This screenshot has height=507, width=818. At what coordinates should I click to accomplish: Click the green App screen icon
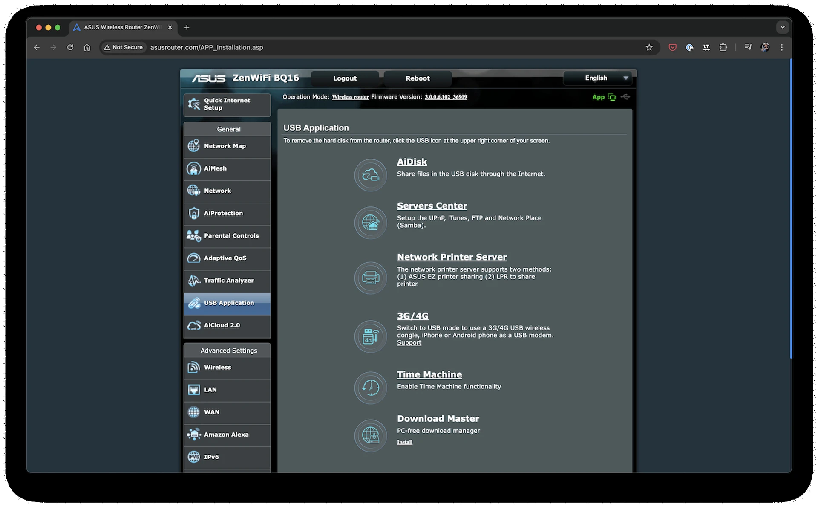point(612,97)
